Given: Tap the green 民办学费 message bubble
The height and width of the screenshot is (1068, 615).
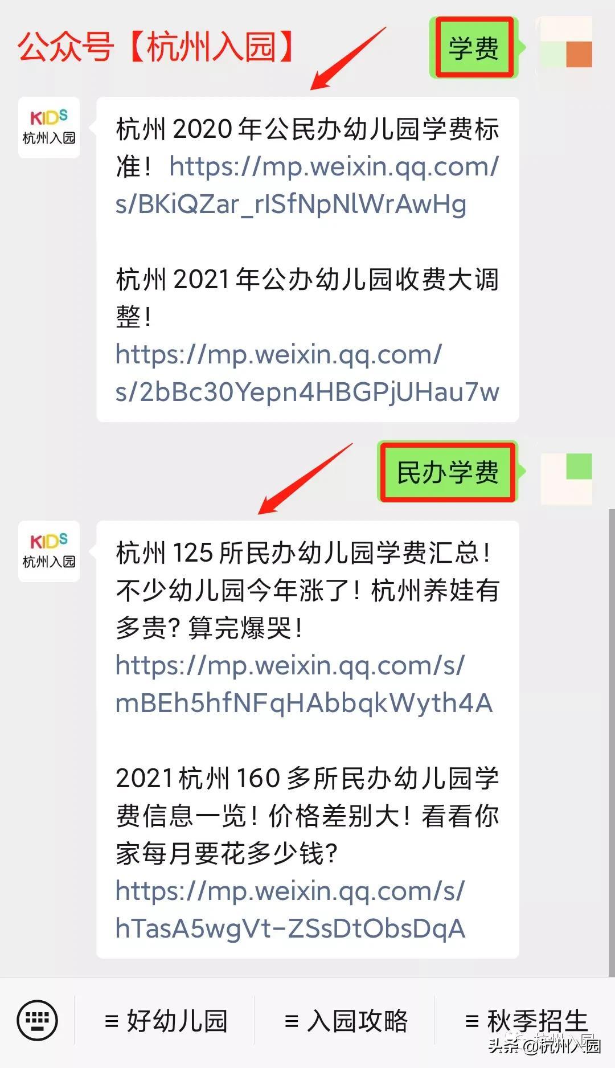Looking at the screenshot, I should point(448,472).
